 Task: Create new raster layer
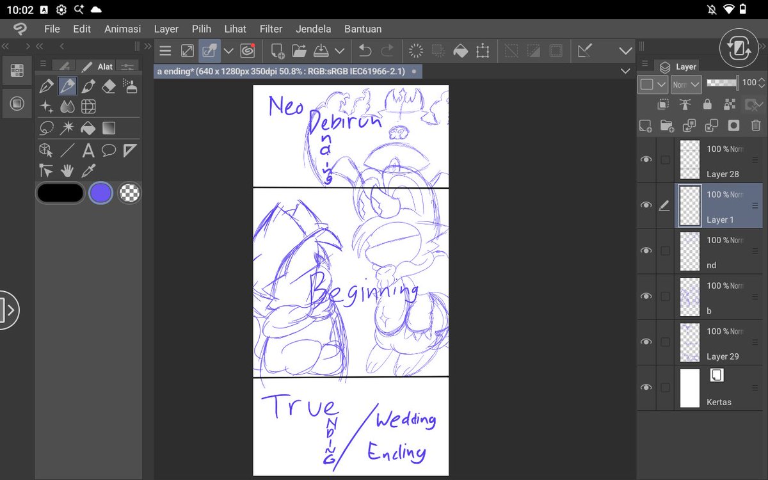(x=646, y=125)
